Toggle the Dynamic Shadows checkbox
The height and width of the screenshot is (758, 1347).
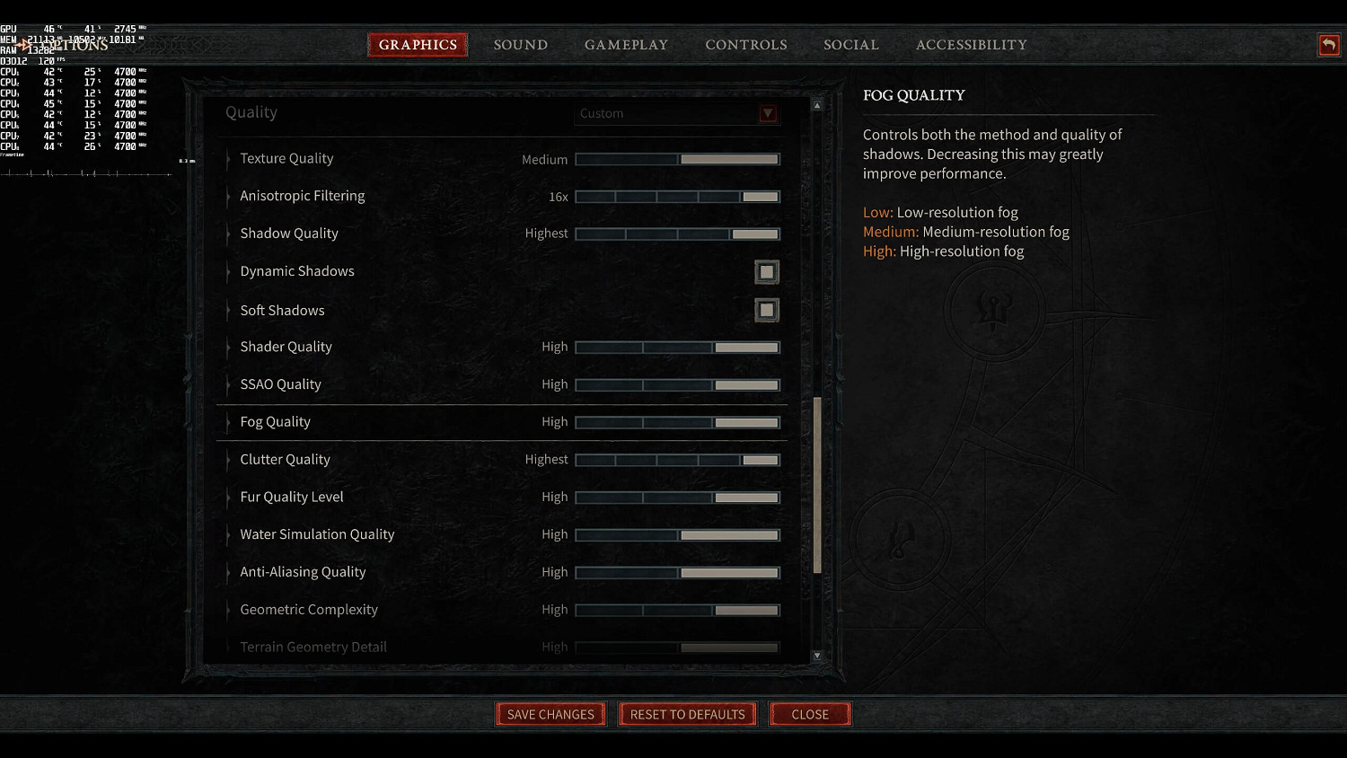pyautogui.click(x=767, y=272)
